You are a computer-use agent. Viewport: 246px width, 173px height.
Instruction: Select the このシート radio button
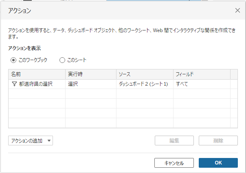pos(62,60)
